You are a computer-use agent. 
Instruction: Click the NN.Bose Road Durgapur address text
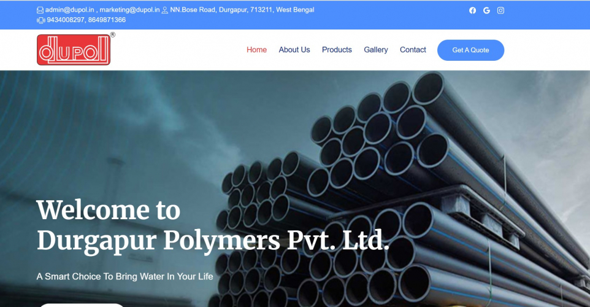[x=242, y=10]
